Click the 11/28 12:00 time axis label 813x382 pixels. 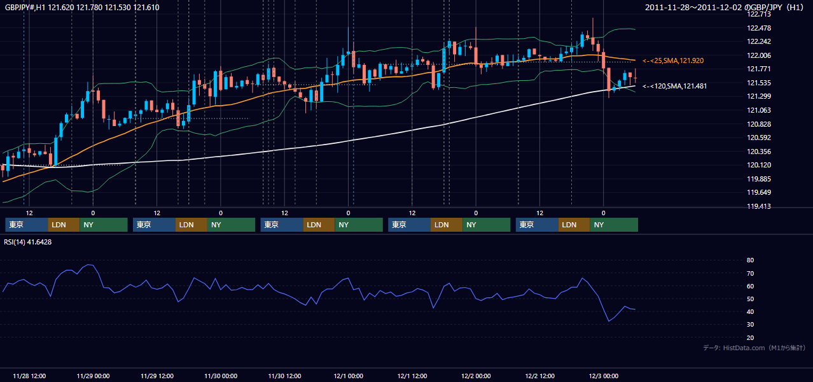29,376
